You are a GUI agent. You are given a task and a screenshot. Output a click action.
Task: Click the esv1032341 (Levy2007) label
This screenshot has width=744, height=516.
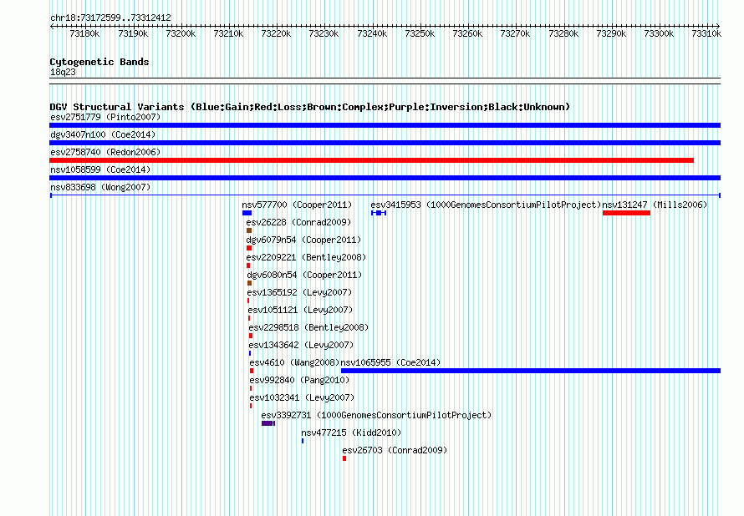[303, 397]
